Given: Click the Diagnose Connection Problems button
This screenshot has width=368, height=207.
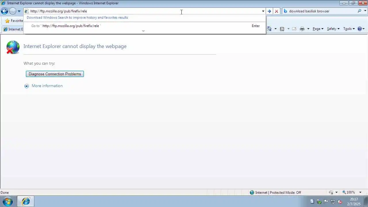Looking at the screenshot, I should point(55,74).
